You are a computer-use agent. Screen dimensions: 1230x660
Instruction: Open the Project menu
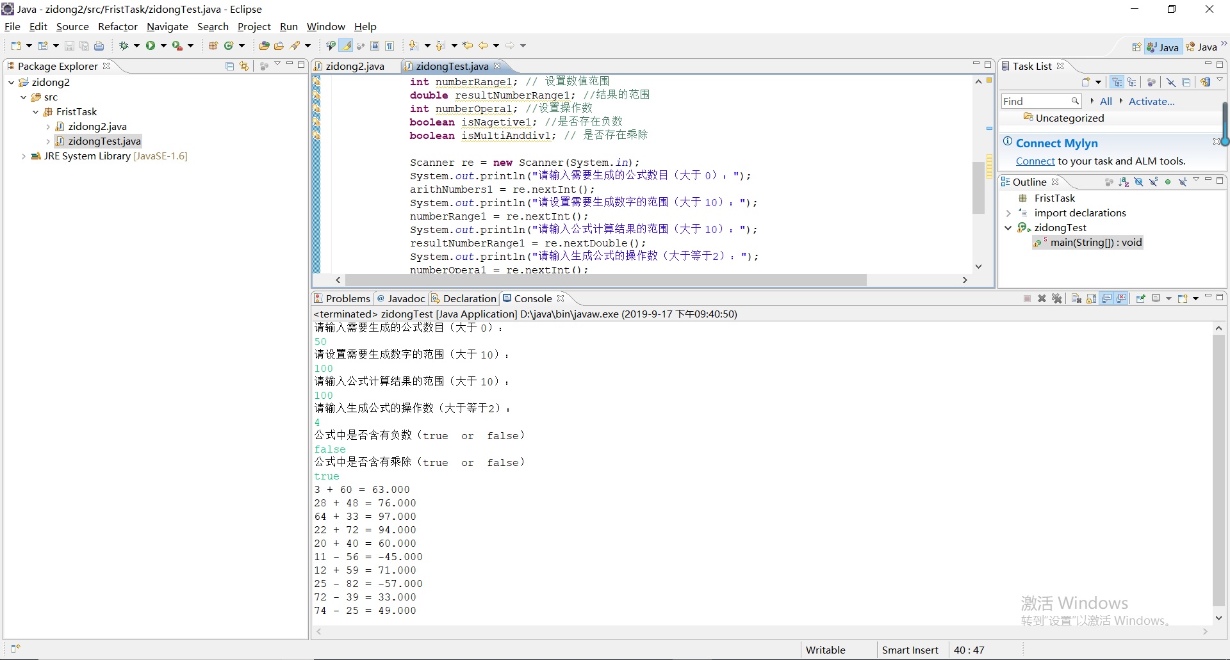[254, 26]
